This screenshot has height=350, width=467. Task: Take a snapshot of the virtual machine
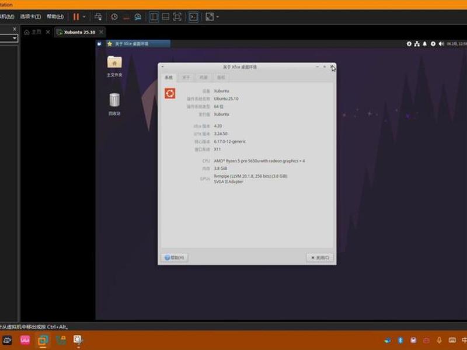point(114,17)
